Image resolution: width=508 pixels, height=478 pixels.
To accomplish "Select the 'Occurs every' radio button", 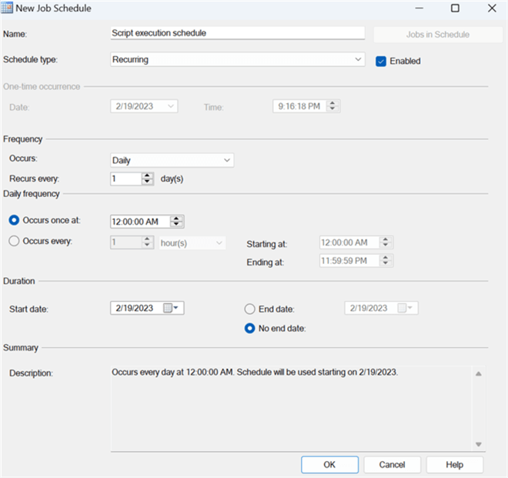I will pos(14,241).
